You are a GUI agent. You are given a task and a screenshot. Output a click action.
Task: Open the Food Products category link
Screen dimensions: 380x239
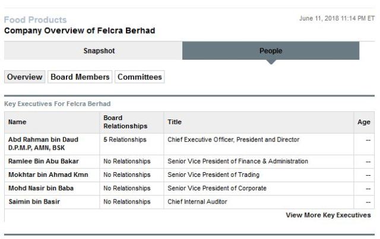(x=35, y=20)
